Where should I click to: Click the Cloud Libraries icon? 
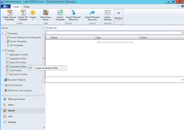coord(6,85)
